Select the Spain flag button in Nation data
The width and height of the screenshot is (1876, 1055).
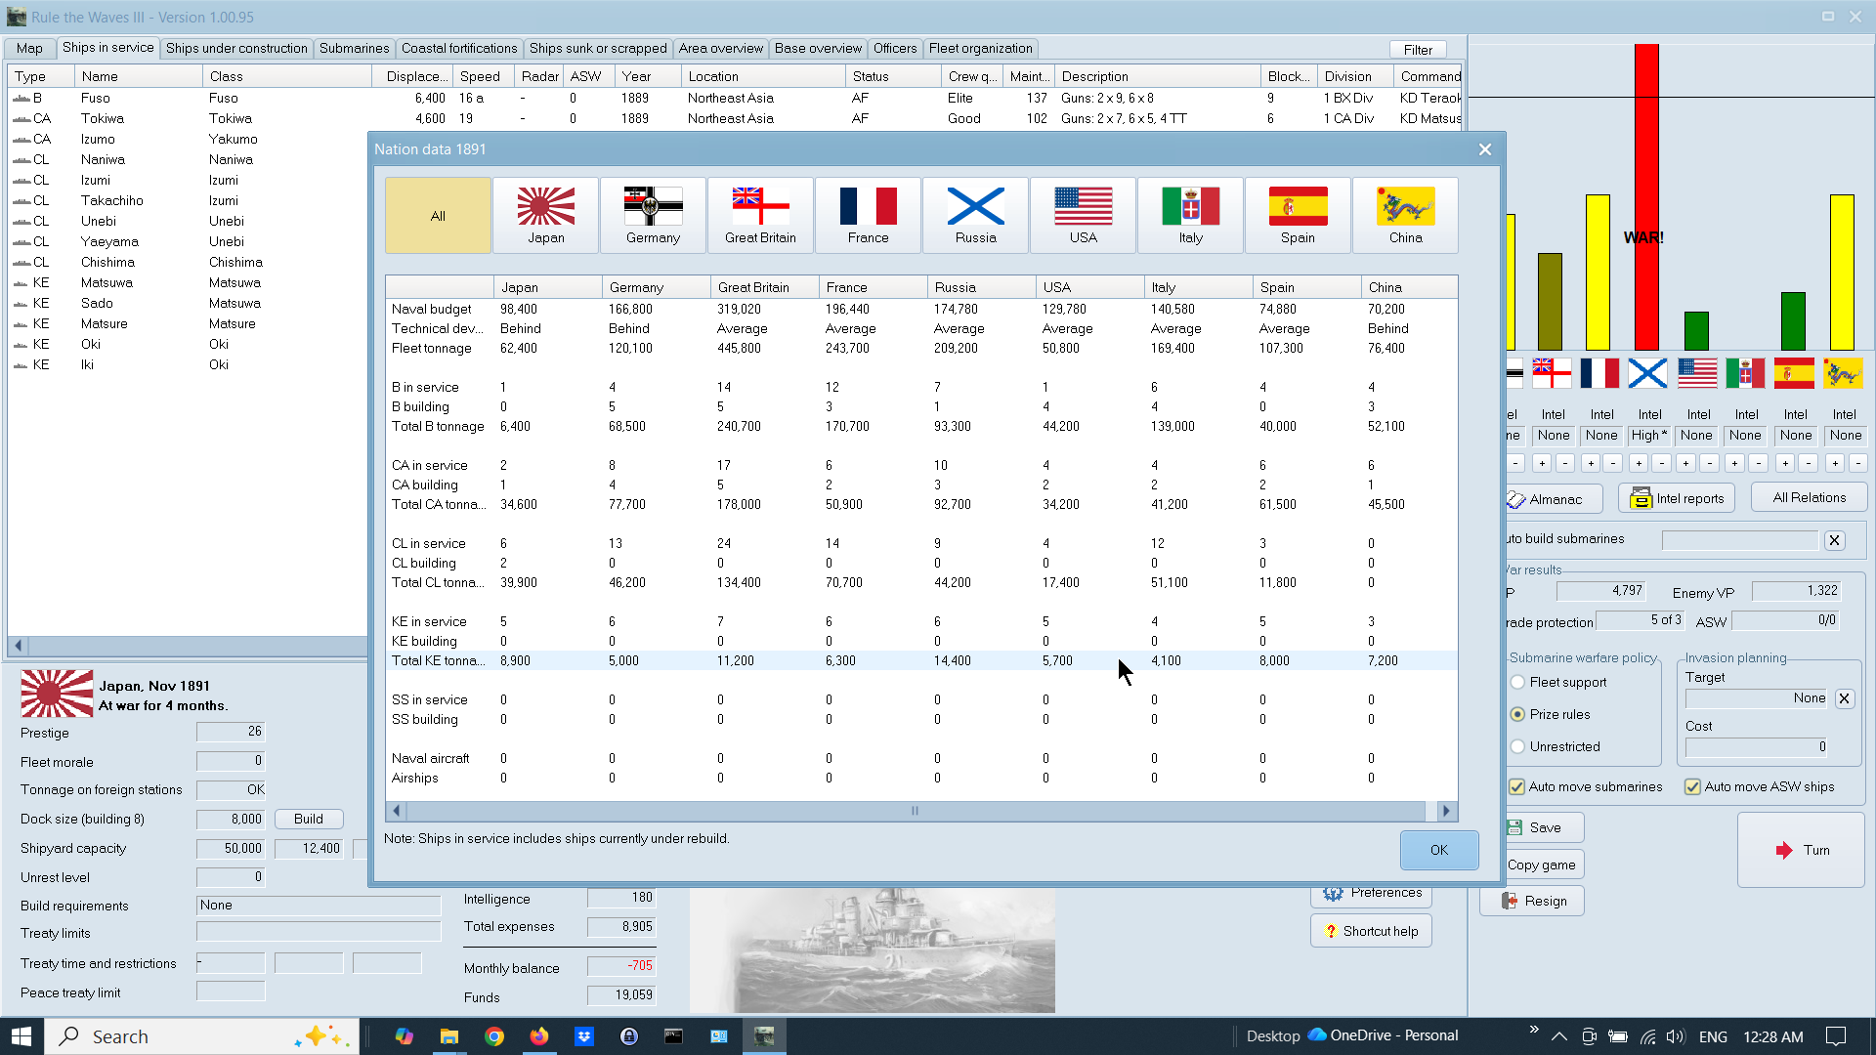1298,215
